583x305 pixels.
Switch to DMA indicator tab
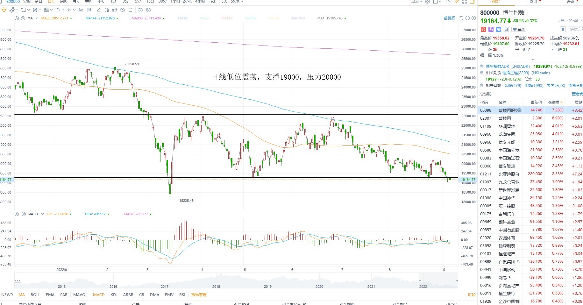coord(154,294)
